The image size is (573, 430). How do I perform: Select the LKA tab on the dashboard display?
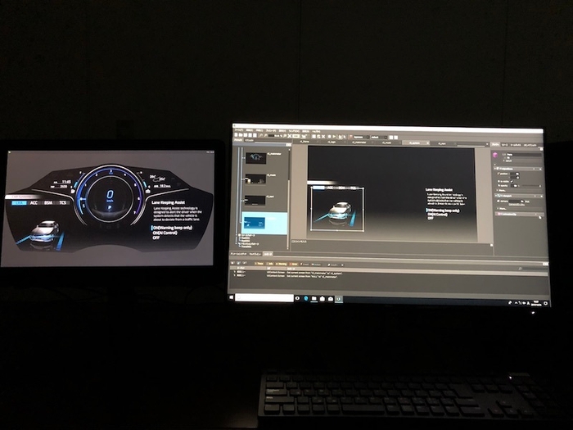pyautogui.click(x=18, y=202)
